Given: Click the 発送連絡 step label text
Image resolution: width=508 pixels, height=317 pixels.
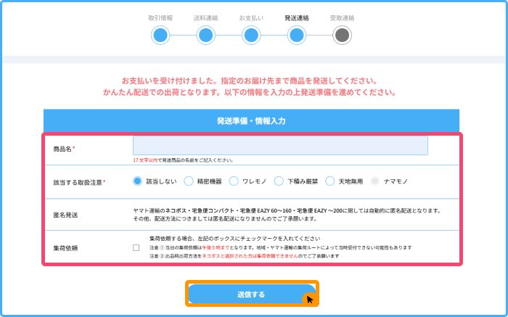Looking at the screenshot, I should tap(297, 16).
